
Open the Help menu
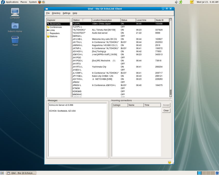[75, 13]
